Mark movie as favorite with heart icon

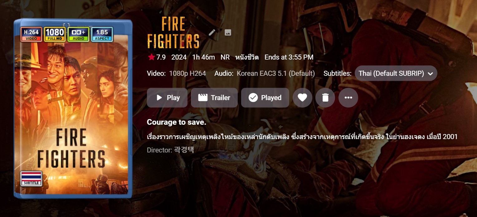pyautogui.click(x=302, y=98)
